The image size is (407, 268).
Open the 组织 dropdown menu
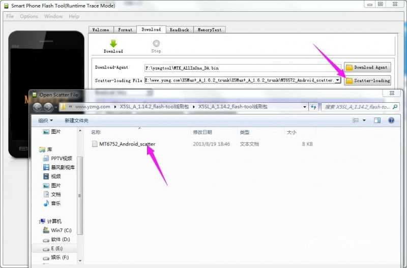[x=45, y=121]
